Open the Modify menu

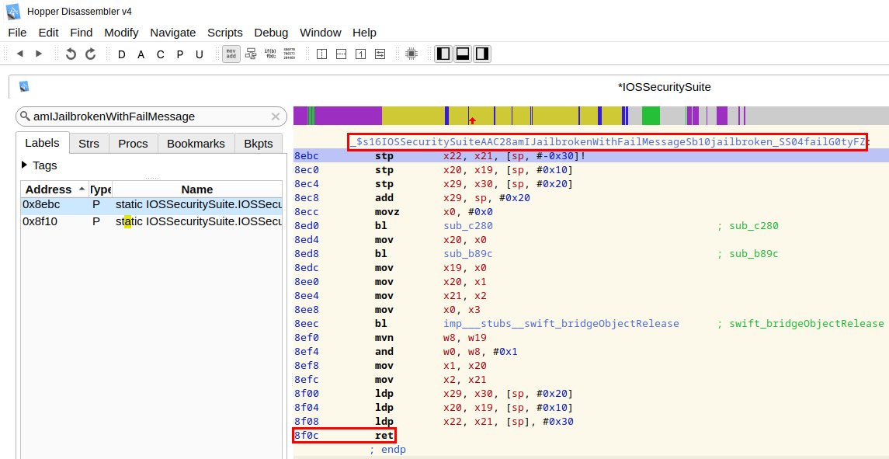(x=121, y=33)
